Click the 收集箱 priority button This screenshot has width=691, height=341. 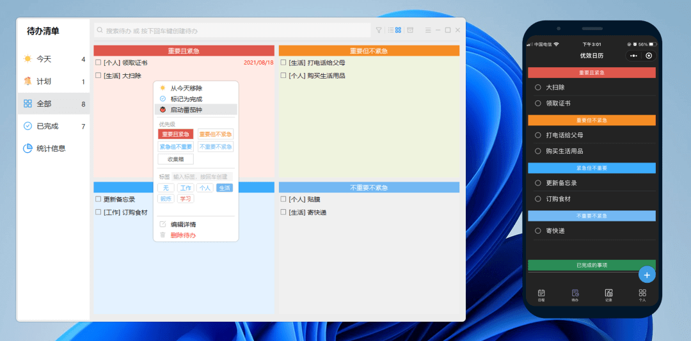175,159
